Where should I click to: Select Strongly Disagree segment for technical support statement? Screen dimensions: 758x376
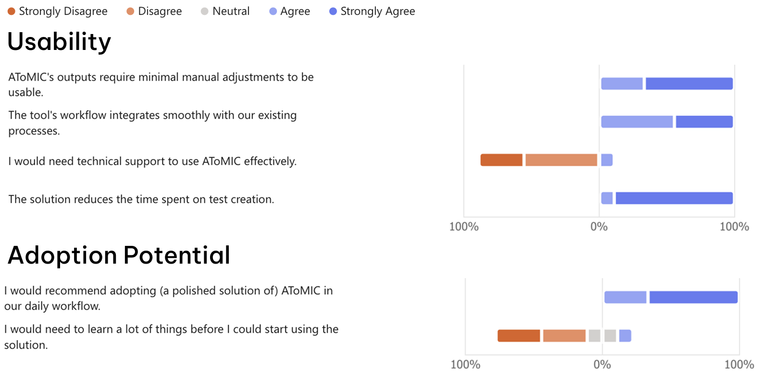click(501, 160)
